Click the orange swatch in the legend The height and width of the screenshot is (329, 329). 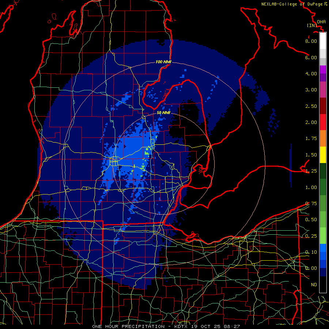pyautogui.click(x=323, y=139)
